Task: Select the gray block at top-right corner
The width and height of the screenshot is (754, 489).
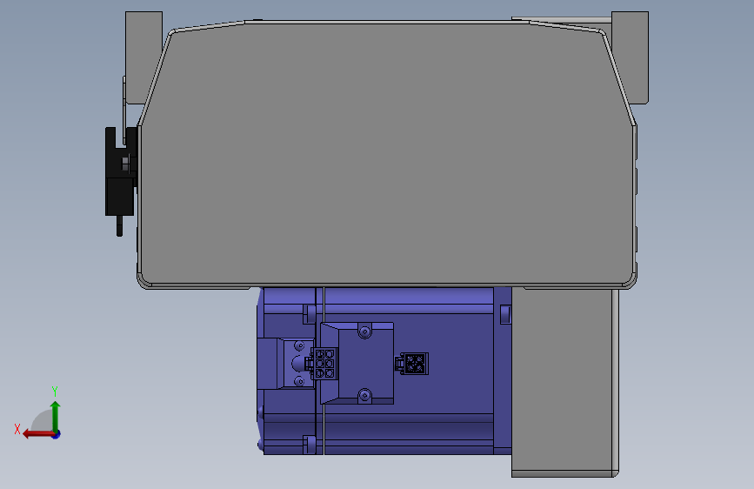Action: tap(631, 57)
